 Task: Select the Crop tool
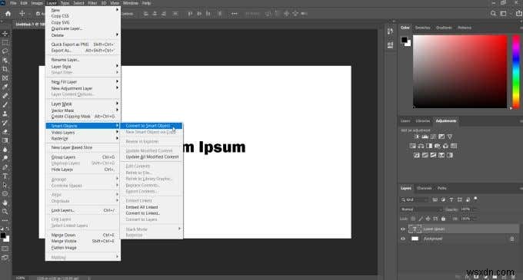tap(5, 69)
